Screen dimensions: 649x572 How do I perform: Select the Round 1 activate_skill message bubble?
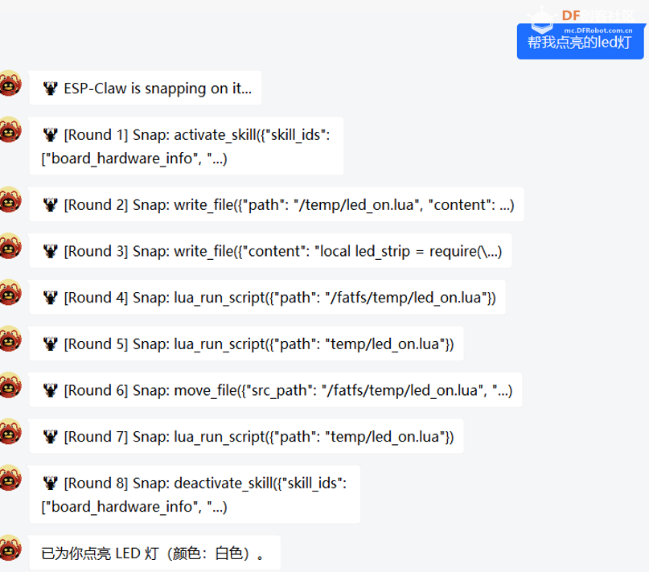tap(187, 146)
